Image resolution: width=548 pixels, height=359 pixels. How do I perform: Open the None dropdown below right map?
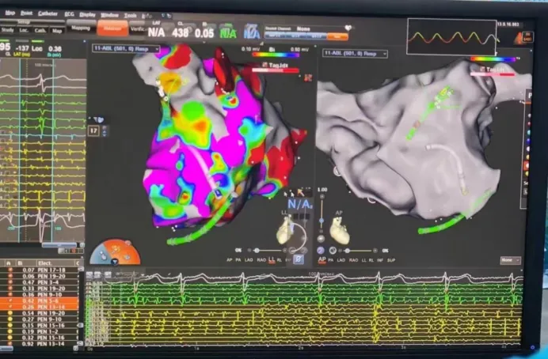coord(510,260)
